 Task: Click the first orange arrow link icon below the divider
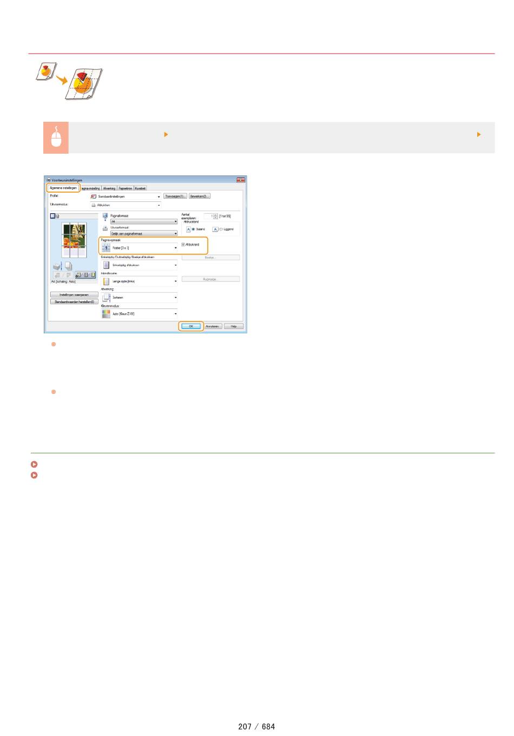[34, 464]
